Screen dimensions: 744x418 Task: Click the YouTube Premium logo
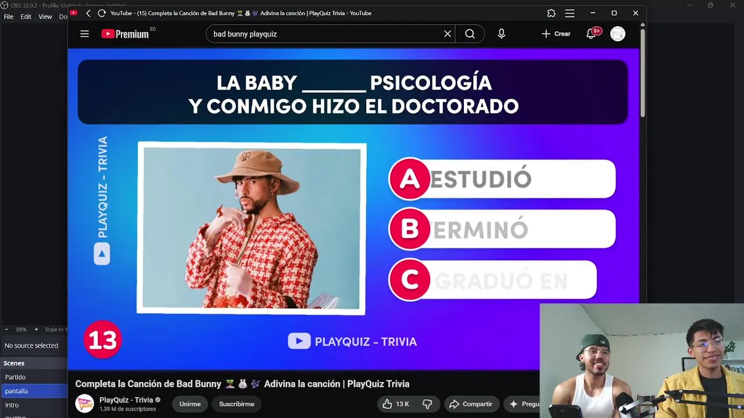click(125, 34)
